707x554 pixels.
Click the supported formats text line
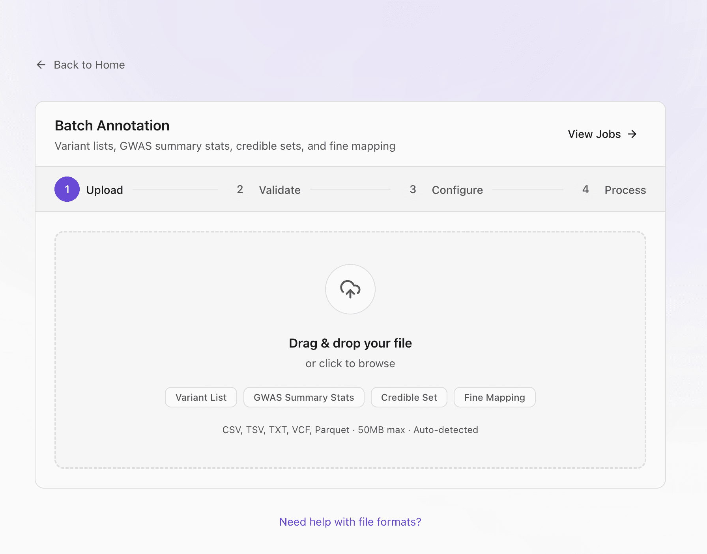click(350, 430)
